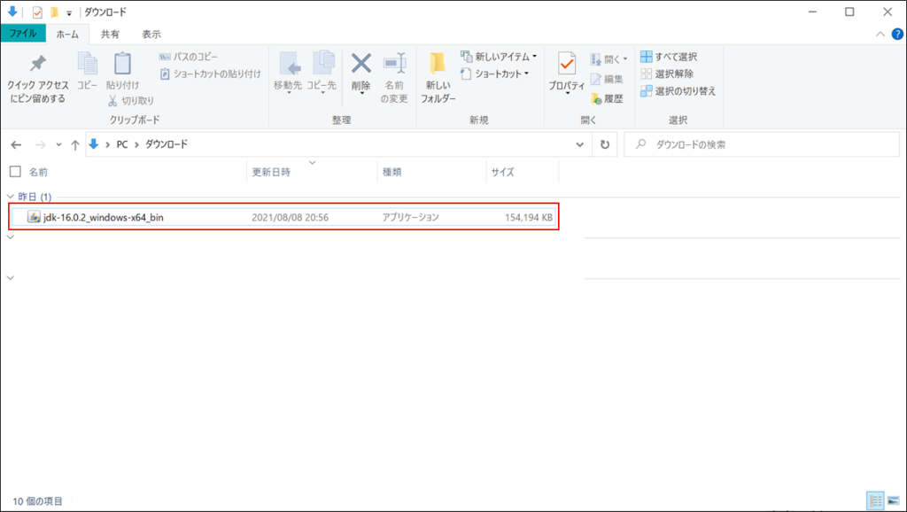This screenshot has height=512, width=907.
Task: Click Invert selection (選択の切り替え)
Action: 678,91
